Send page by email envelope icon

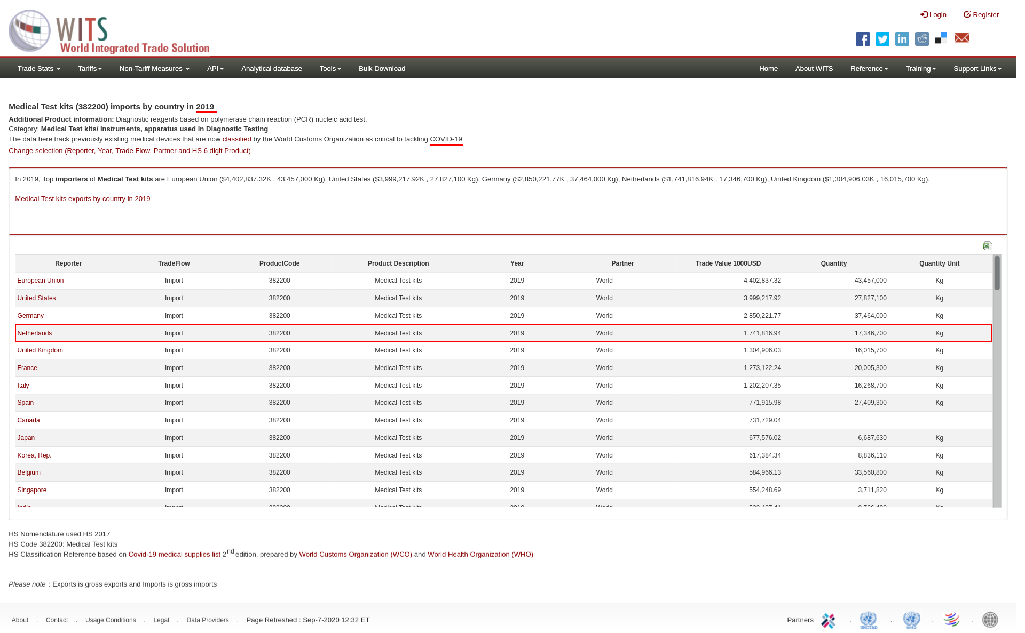(961, 38)
